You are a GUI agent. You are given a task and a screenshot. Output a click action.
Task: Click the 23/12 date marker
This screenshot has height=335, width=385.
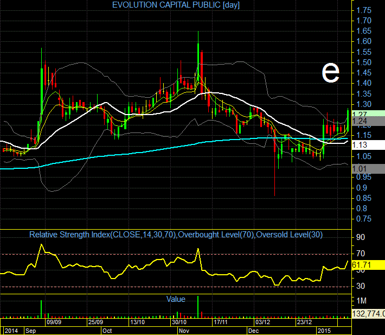(304, 322)
